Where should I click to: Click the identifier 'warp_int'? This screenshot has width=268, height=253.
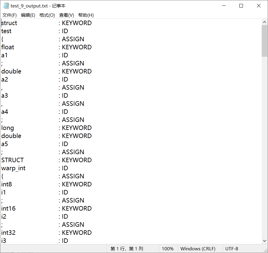pyautogui.click(x=13, y=168)
